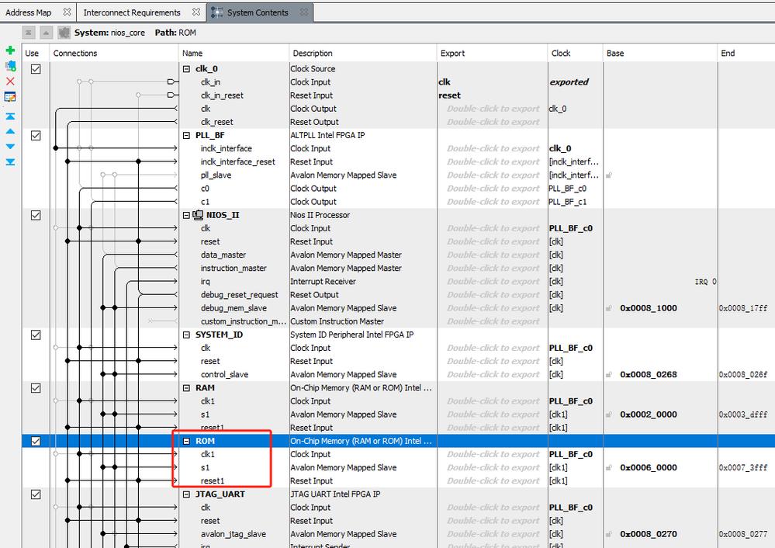
Task: Click the lock icon beside base 0x0008_0268
Action: pyautogui.click(x=609, y=374)
